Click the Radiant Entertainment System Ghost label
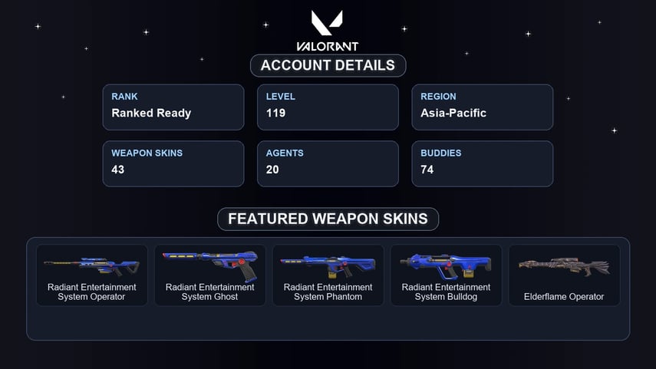656x369 pixels. point(209,292)
